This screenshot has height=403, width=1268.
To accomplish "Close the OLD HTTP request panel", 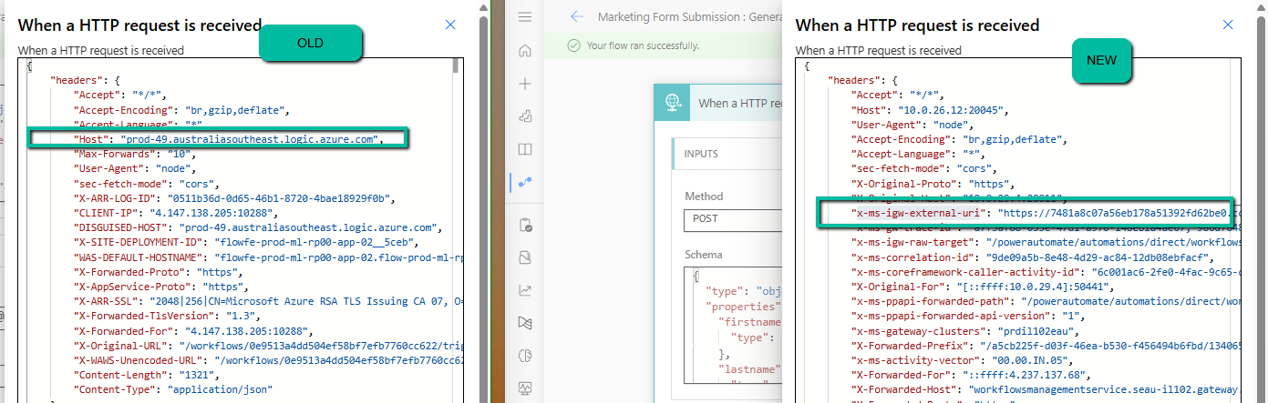I will (450, 25).
